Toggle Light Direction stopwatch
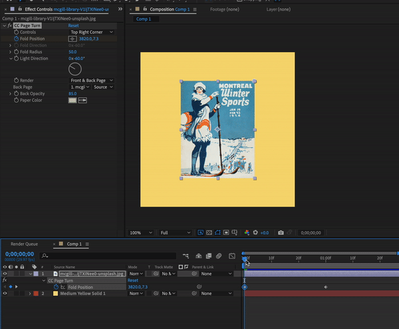This screenshot has width=399, height=329. pyautogui.click(x=16, y=59)
